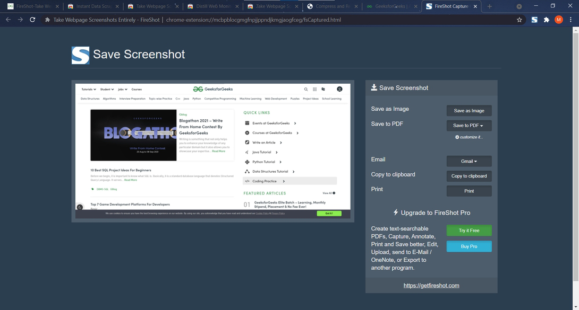
Task: Click the vertical page scrollbar
Action: [x=576, y=158]
